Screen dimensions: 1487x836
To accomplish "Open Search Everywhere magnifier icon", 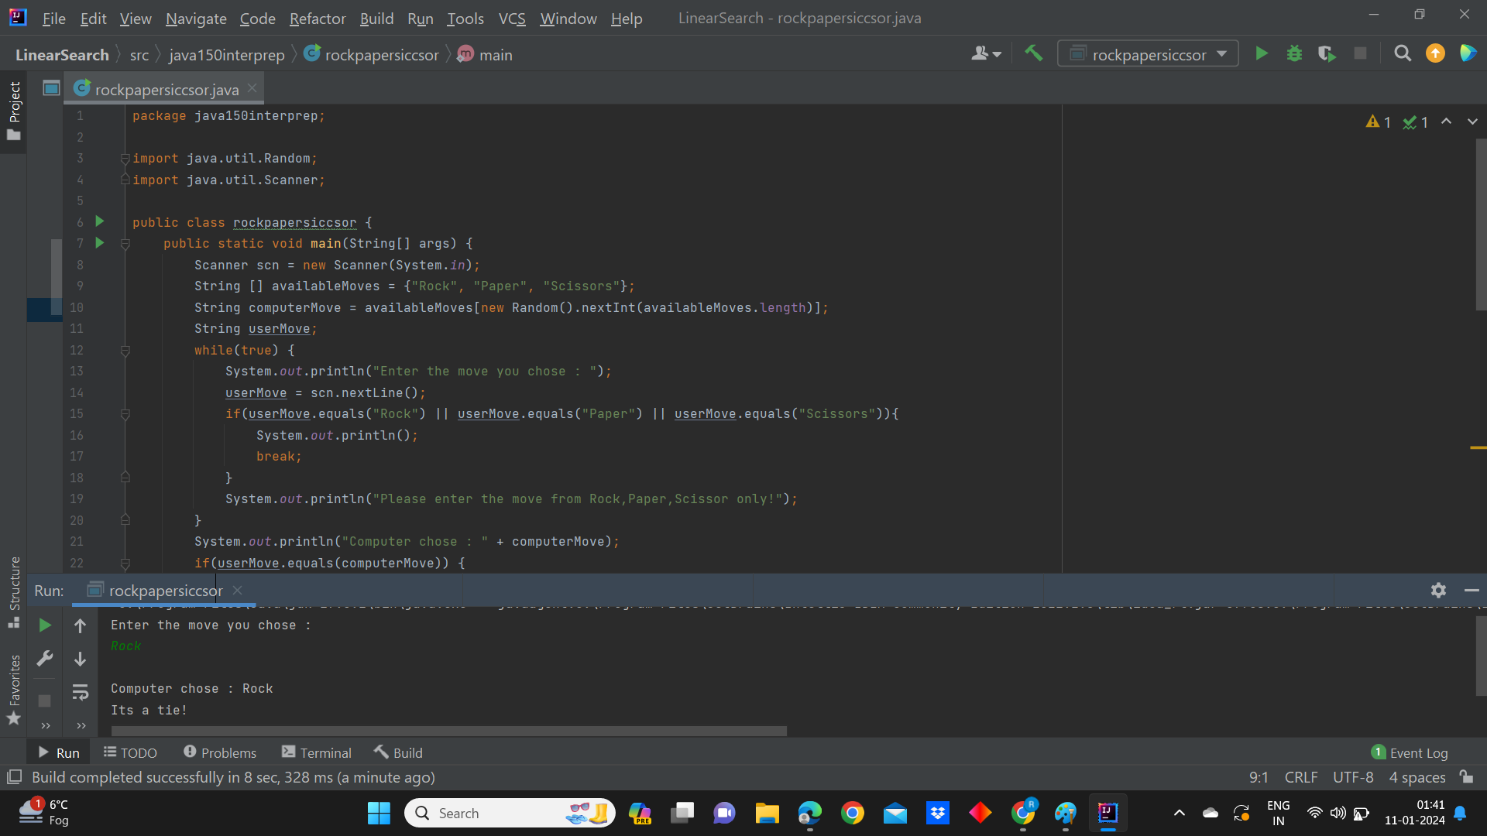I will point(1402,54).
